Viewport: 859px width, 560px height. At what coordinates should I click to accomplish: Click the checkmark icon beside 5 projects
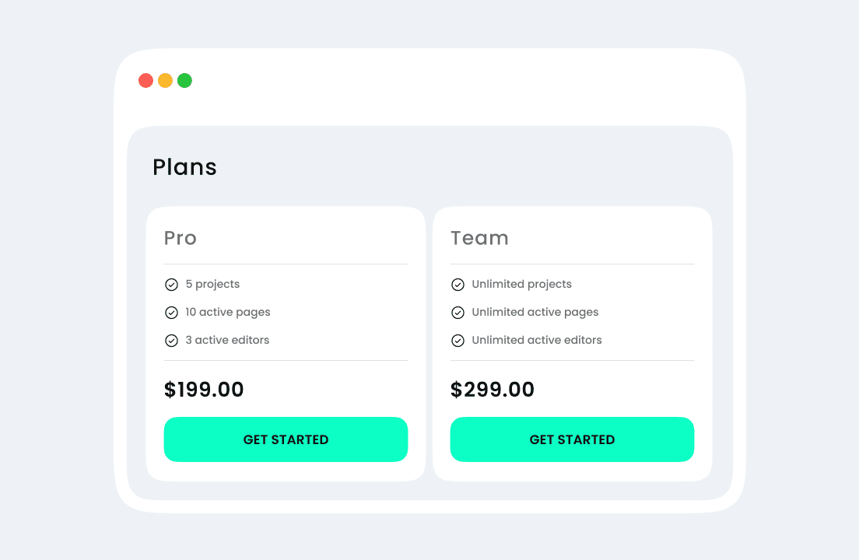[x=171, y=285]
